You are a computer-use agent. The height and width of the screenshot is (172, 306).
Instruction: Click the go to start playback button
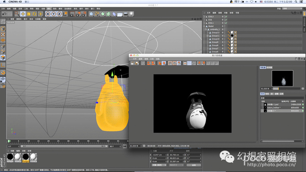[125, 146]
